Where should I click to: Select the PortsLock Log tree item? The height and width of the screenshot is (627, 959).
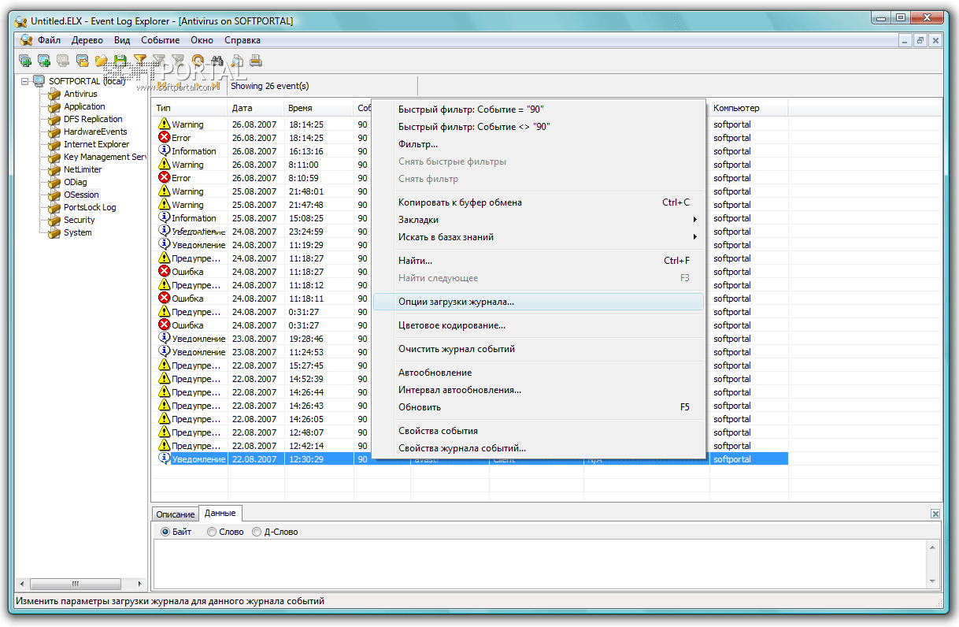tap(90, 207)
